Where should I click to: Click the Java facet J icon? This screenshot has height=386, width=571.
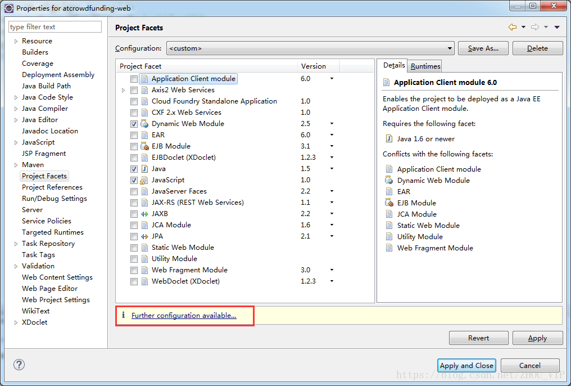(x=144, y=169)
